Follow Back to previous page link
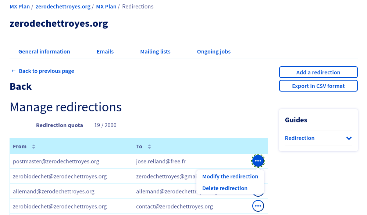 (46, 71)
